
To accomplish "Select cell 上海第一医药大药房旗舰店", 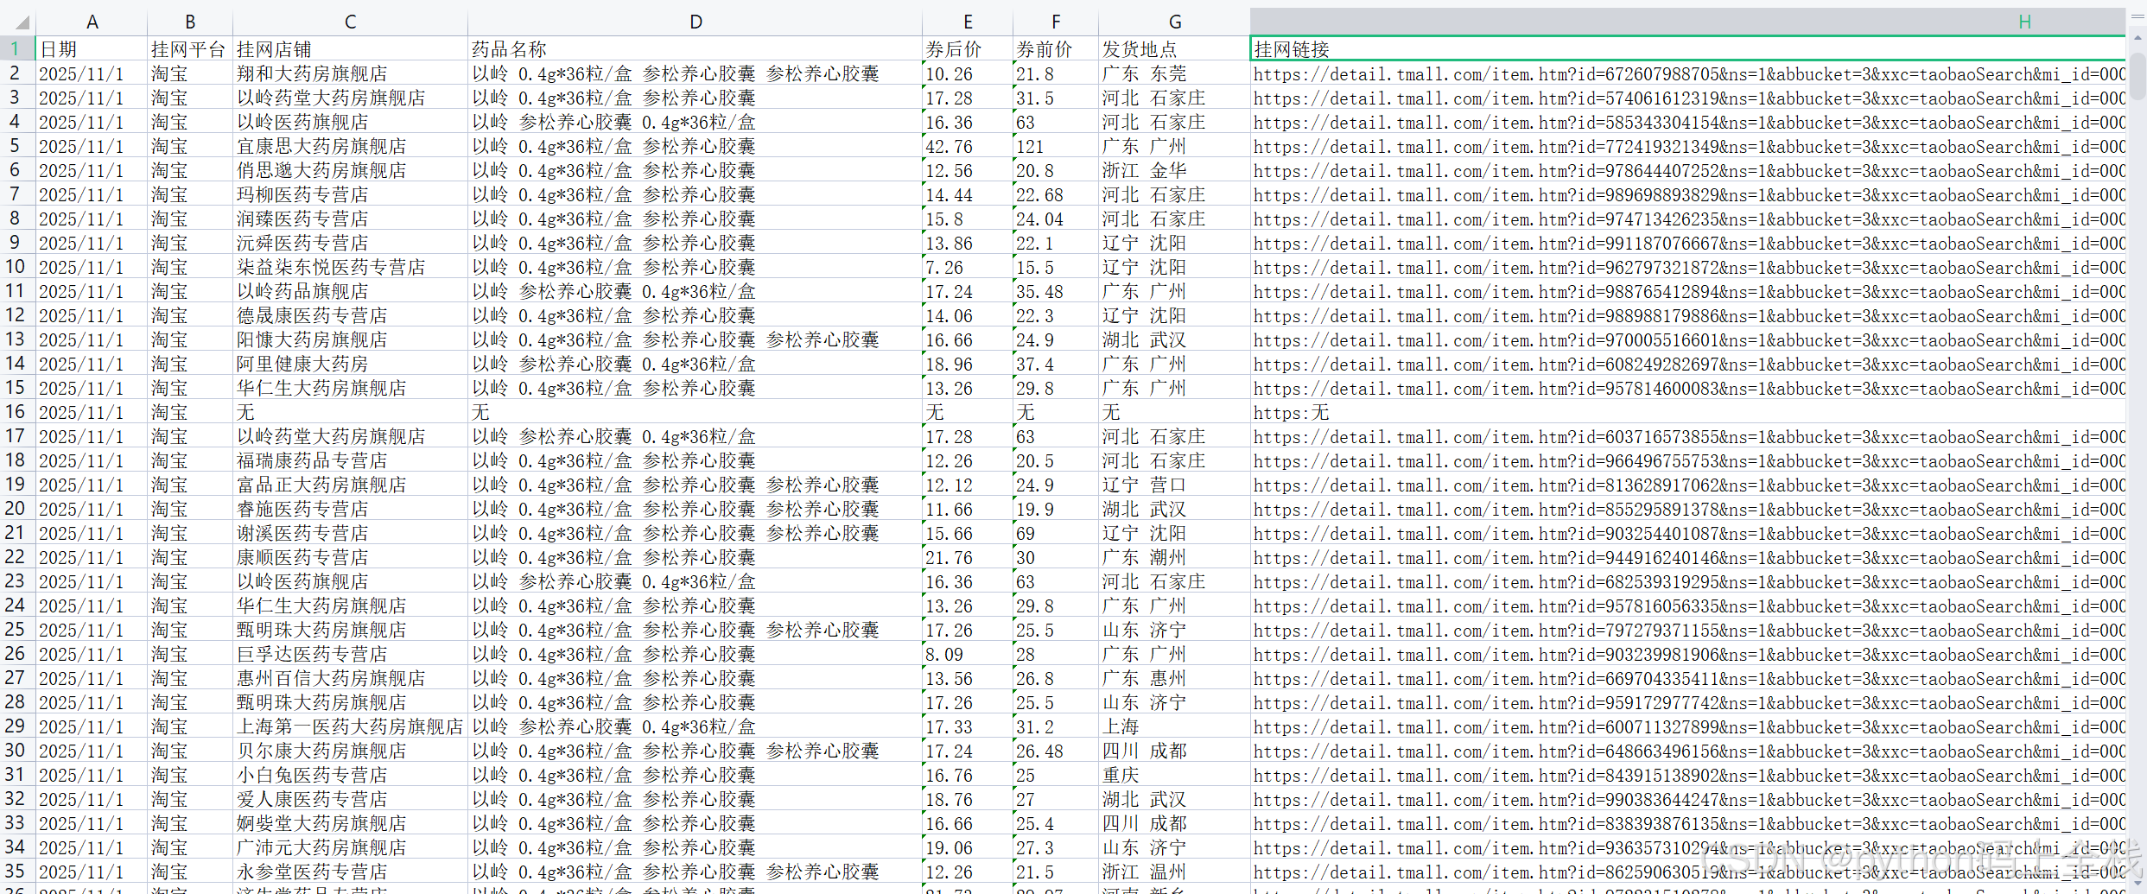I will tap(350, 726).
